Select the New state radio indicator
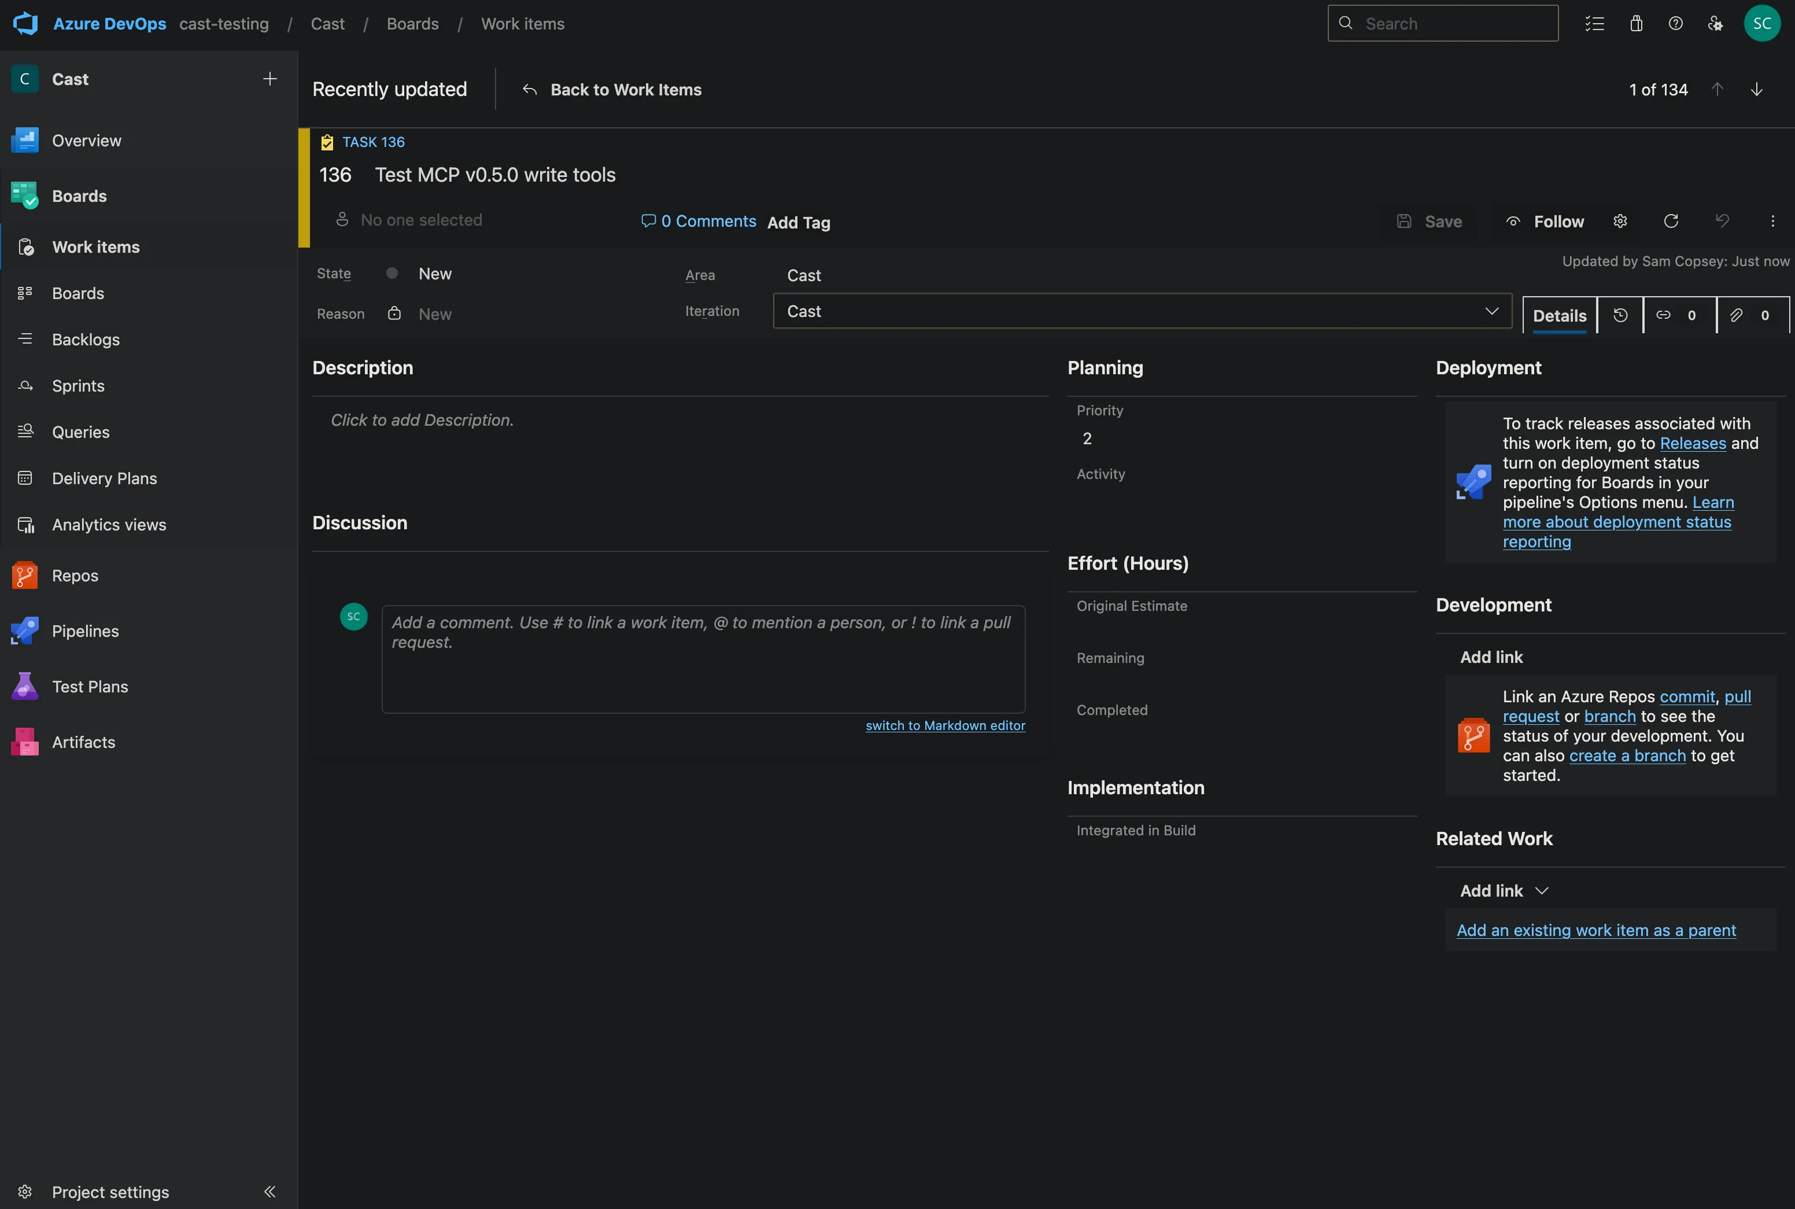Viewport: 1795px width, 1209px height. pyautogui.click(x=391, y=273)
